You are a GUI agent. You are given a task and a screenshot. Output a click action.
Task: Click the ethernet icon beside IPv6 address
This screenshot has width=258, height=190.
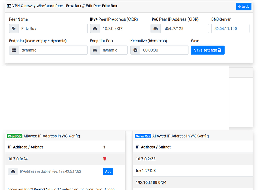pyautogui.click(x=156, y=28)
